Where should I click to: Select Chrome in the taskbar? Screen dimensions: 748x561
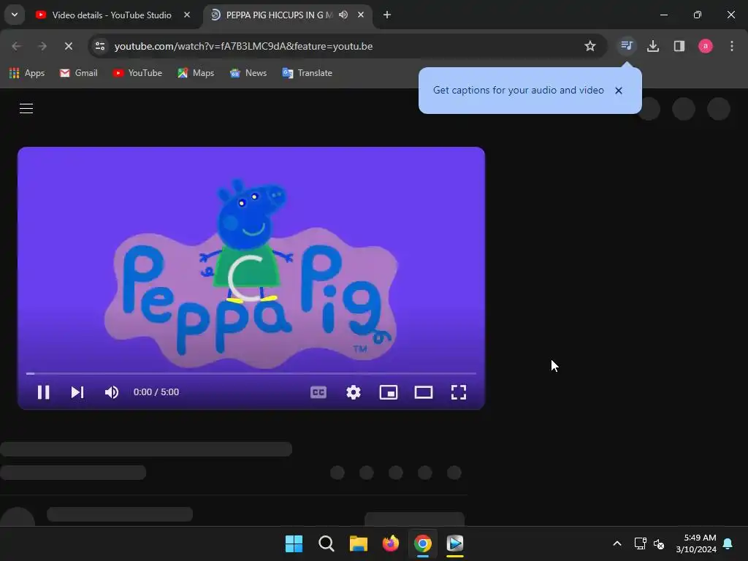[423, 543]
